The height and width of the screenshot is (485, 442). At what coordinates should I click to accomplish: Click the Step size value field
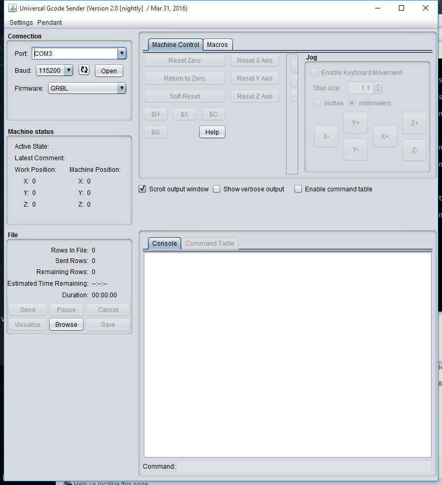click(x=361, y=88)
